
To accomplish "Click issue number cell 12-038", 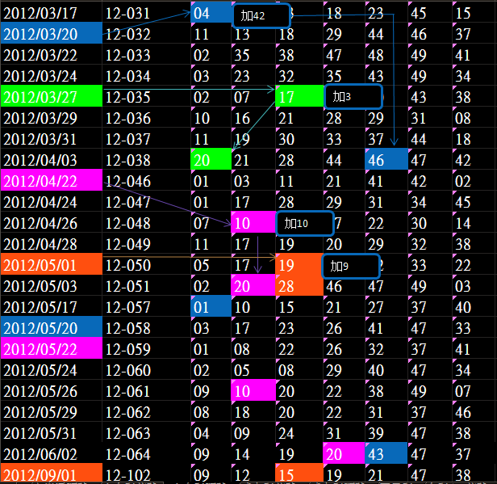I will pos(127,160).
